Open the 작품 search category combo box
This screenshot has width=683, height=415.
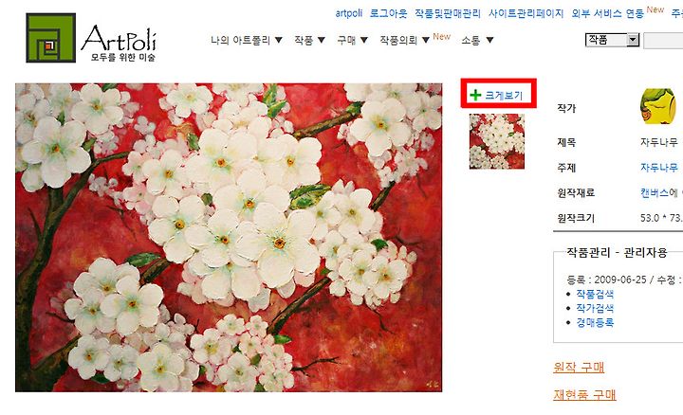coord(612,40)
